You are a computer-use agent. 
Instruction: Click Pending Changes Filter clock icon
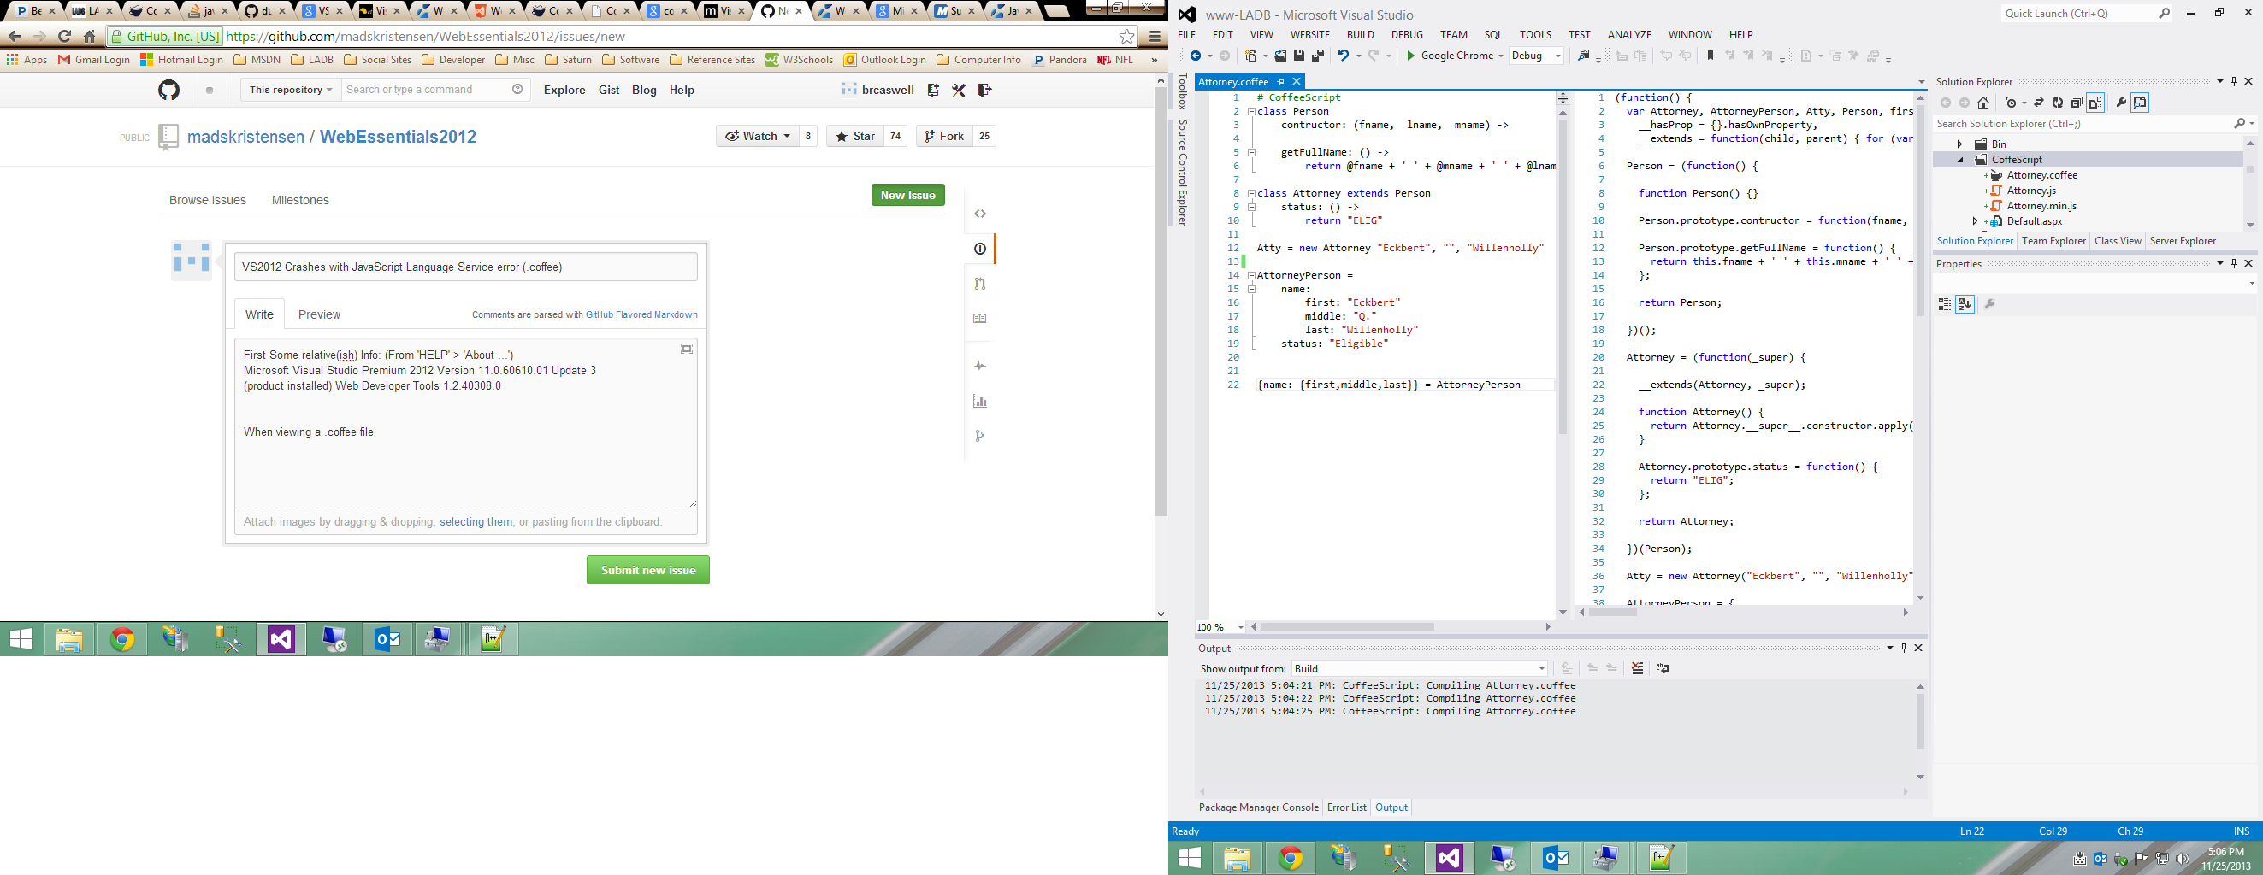coord(2011,103)
